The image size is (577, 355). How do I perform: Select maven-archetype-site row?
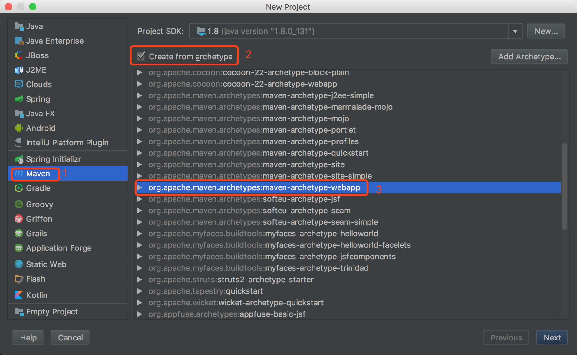(348, 164)
